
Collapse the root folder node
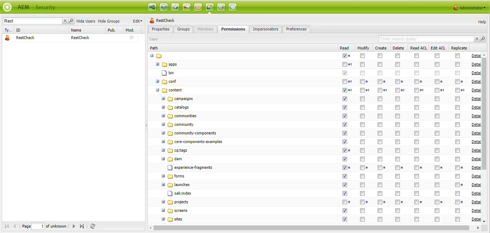point(151,56)
